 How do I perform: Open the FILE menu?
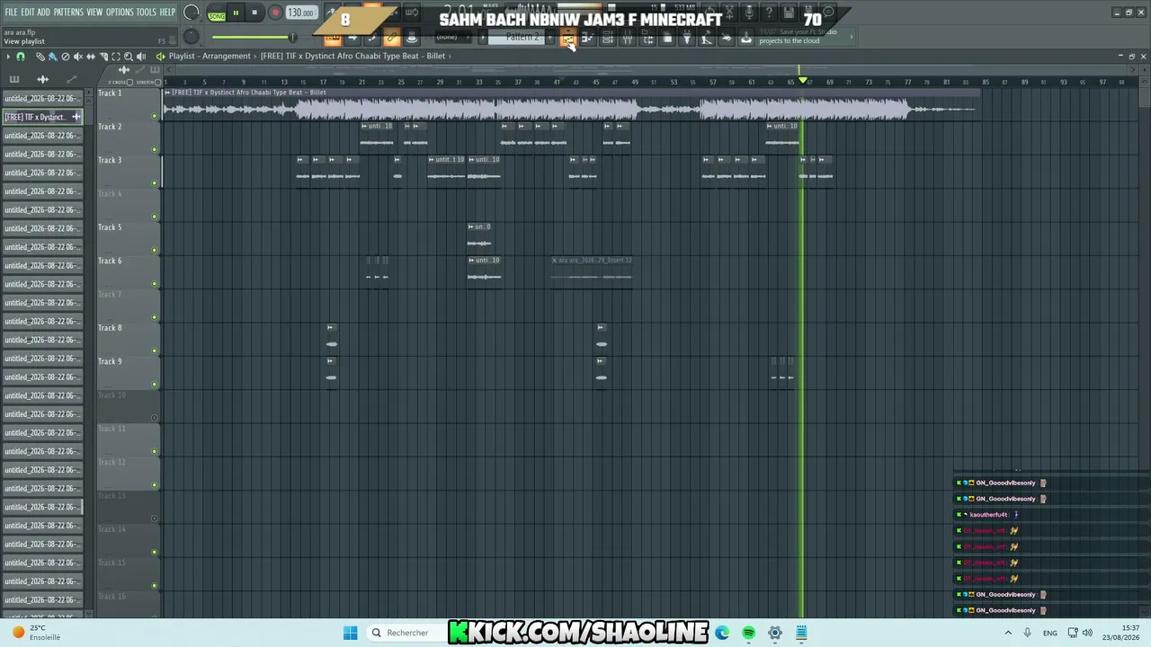pos(12,13)
